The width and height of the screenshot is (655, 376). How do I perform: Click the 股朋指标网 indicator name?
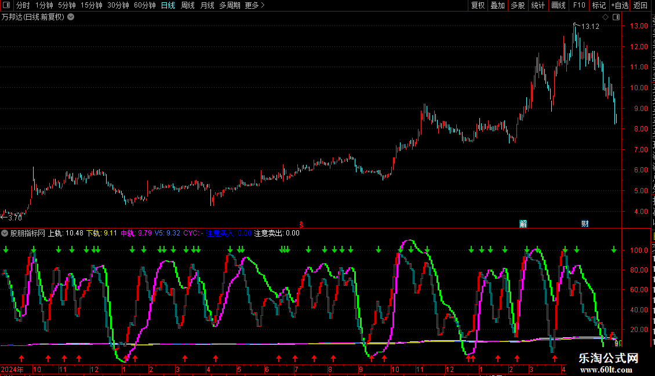pyautogui.click(x=28, y=234)
